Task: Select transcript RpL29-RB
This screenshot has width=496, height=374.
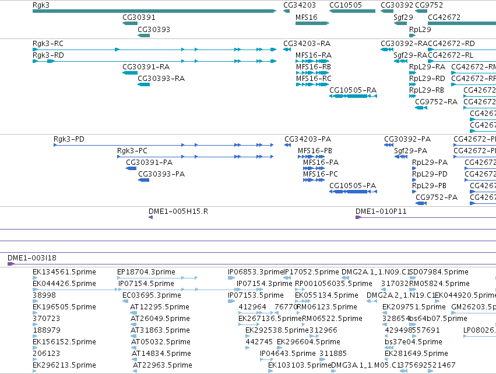Action: point(413,96)
